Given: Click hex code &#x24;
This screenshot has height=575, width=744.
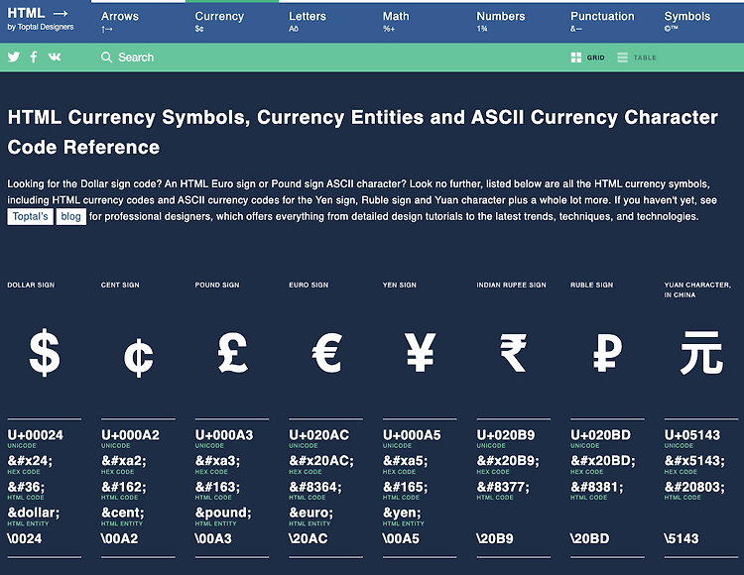Looking at the screenshot, I should [x=30, y=460].
